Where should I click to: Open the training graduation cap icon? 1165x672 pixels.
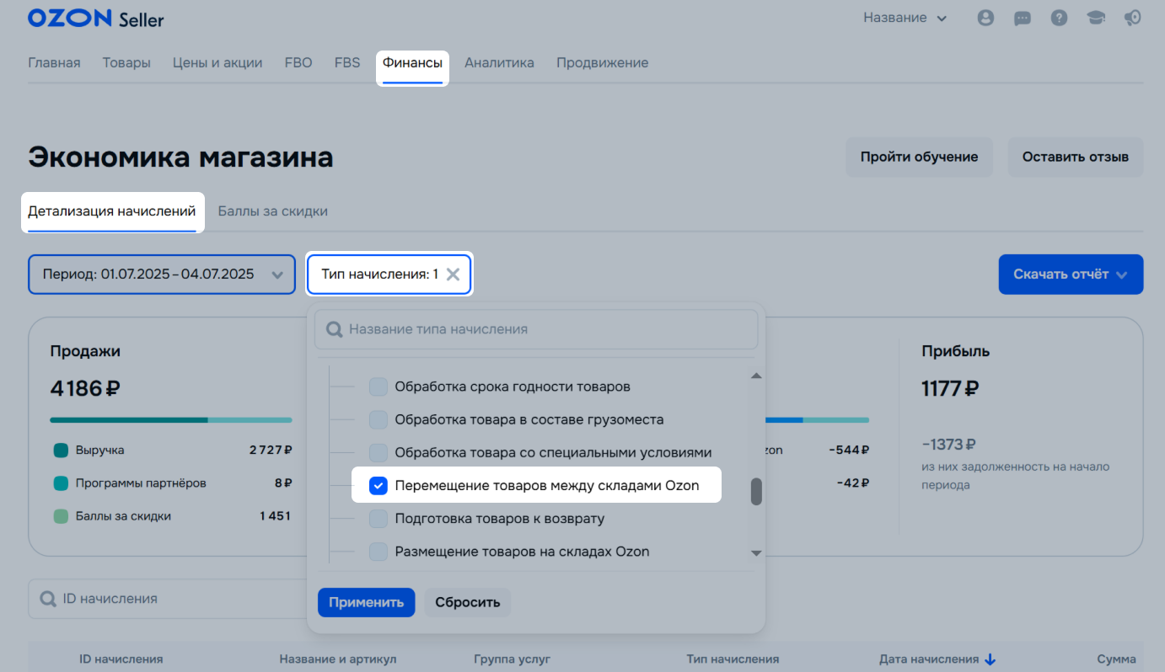tap(1096, 18)
